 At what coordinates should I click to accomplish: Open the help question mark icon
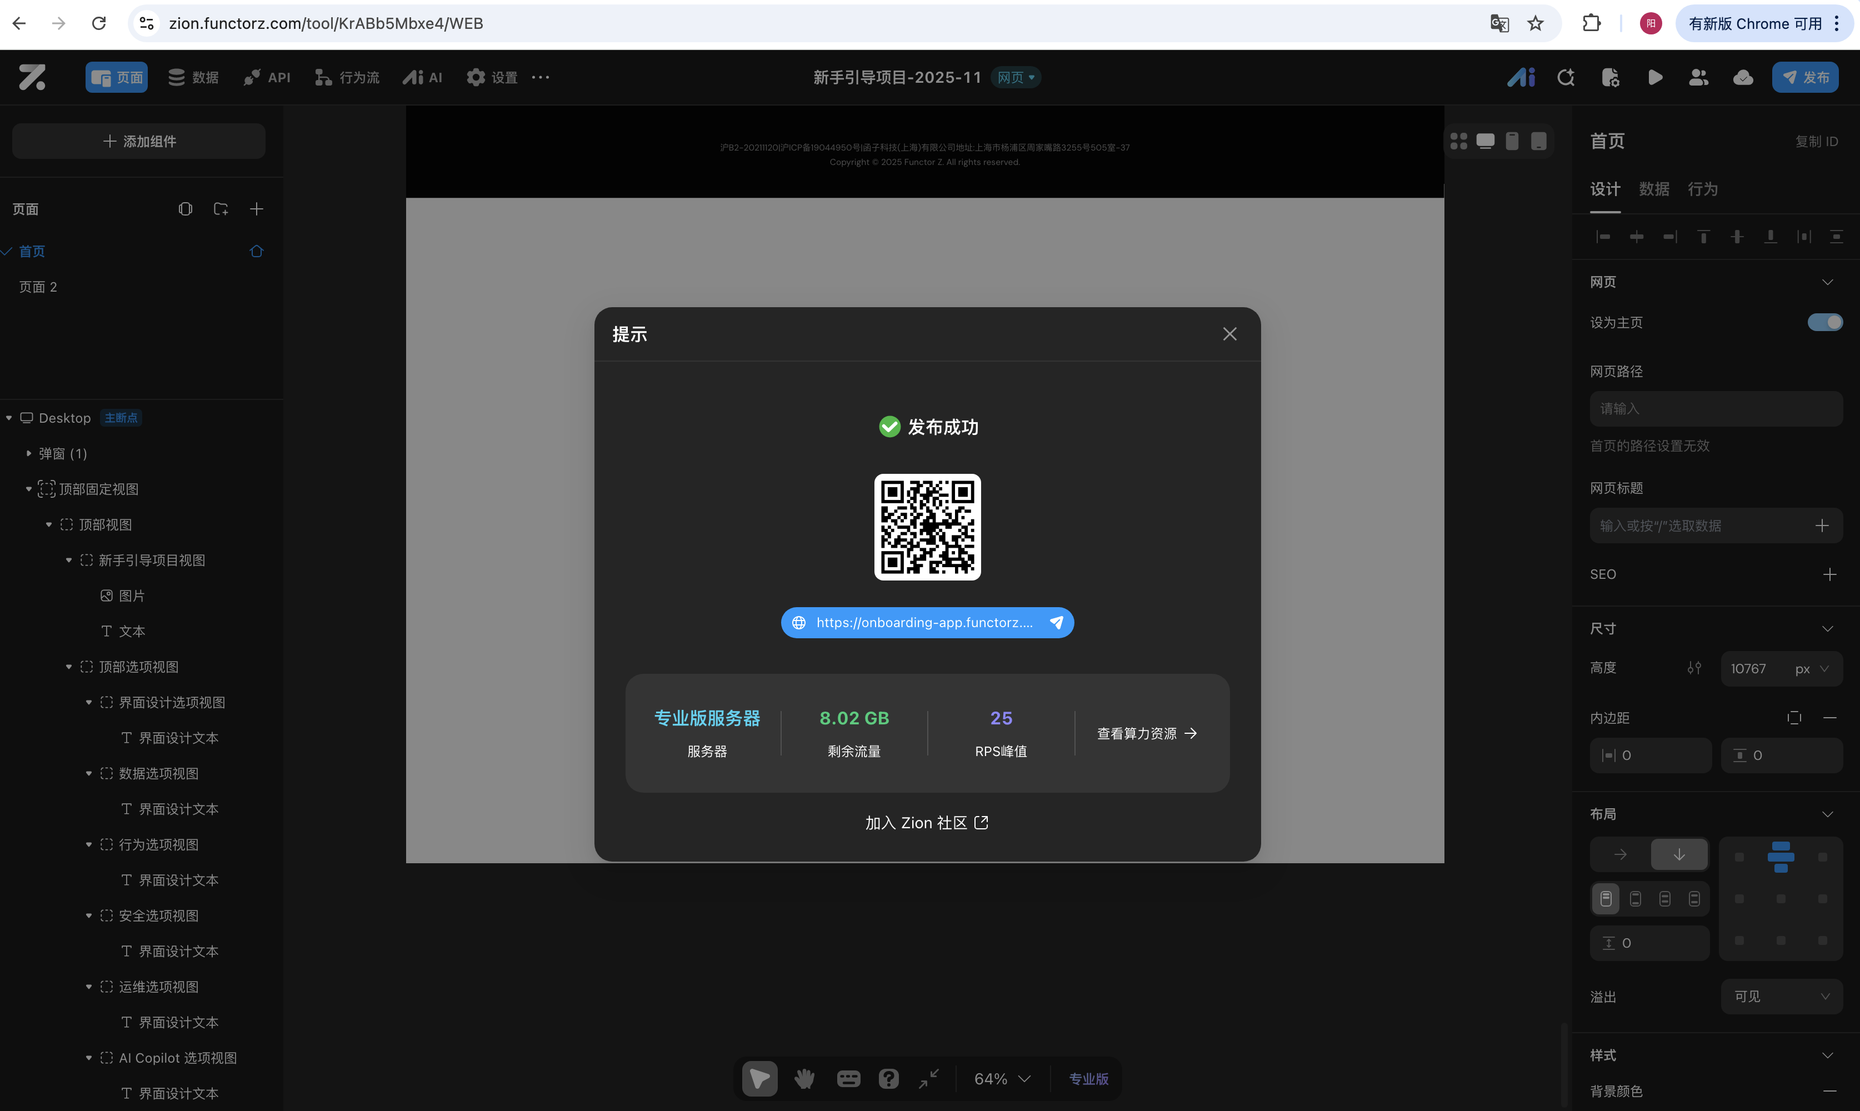click(x=888, y=1079)
